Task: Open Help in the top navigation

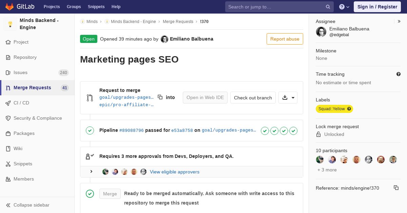Action: coord(116,7)
